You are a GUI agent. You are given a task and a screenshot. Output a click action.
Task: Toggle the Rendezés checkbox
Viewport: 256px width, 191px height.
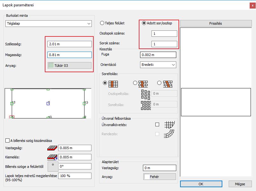coord(157,134)
